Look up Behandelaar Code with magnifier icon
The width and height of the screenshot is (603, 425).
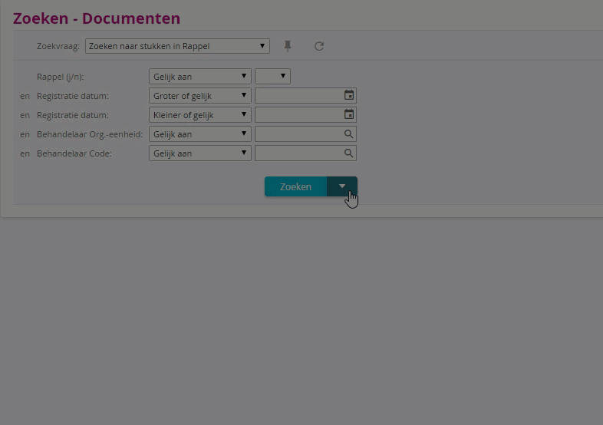[348, 153]
